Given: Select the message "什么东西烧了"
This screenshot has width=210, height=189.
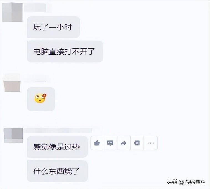Looking at the screenshot, I should click(56, 171).
